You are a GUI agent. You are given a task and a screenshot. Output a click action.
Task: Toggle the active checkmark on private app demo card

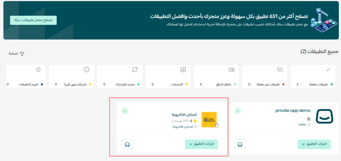click(238, 111)
